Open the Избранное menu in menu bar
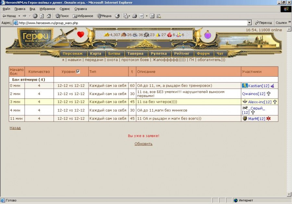The width and height of the screenshot is (292, 204). tap(47, 9)
